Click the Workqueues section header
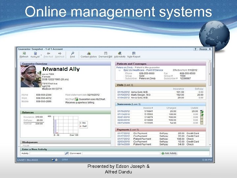Viewport: 237px width, 178px height. pyautogui.click(x=66, y=142)
